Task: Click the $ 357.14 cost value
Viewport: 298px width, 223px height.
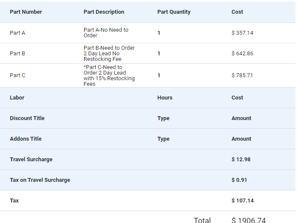Action: (242, 33)
